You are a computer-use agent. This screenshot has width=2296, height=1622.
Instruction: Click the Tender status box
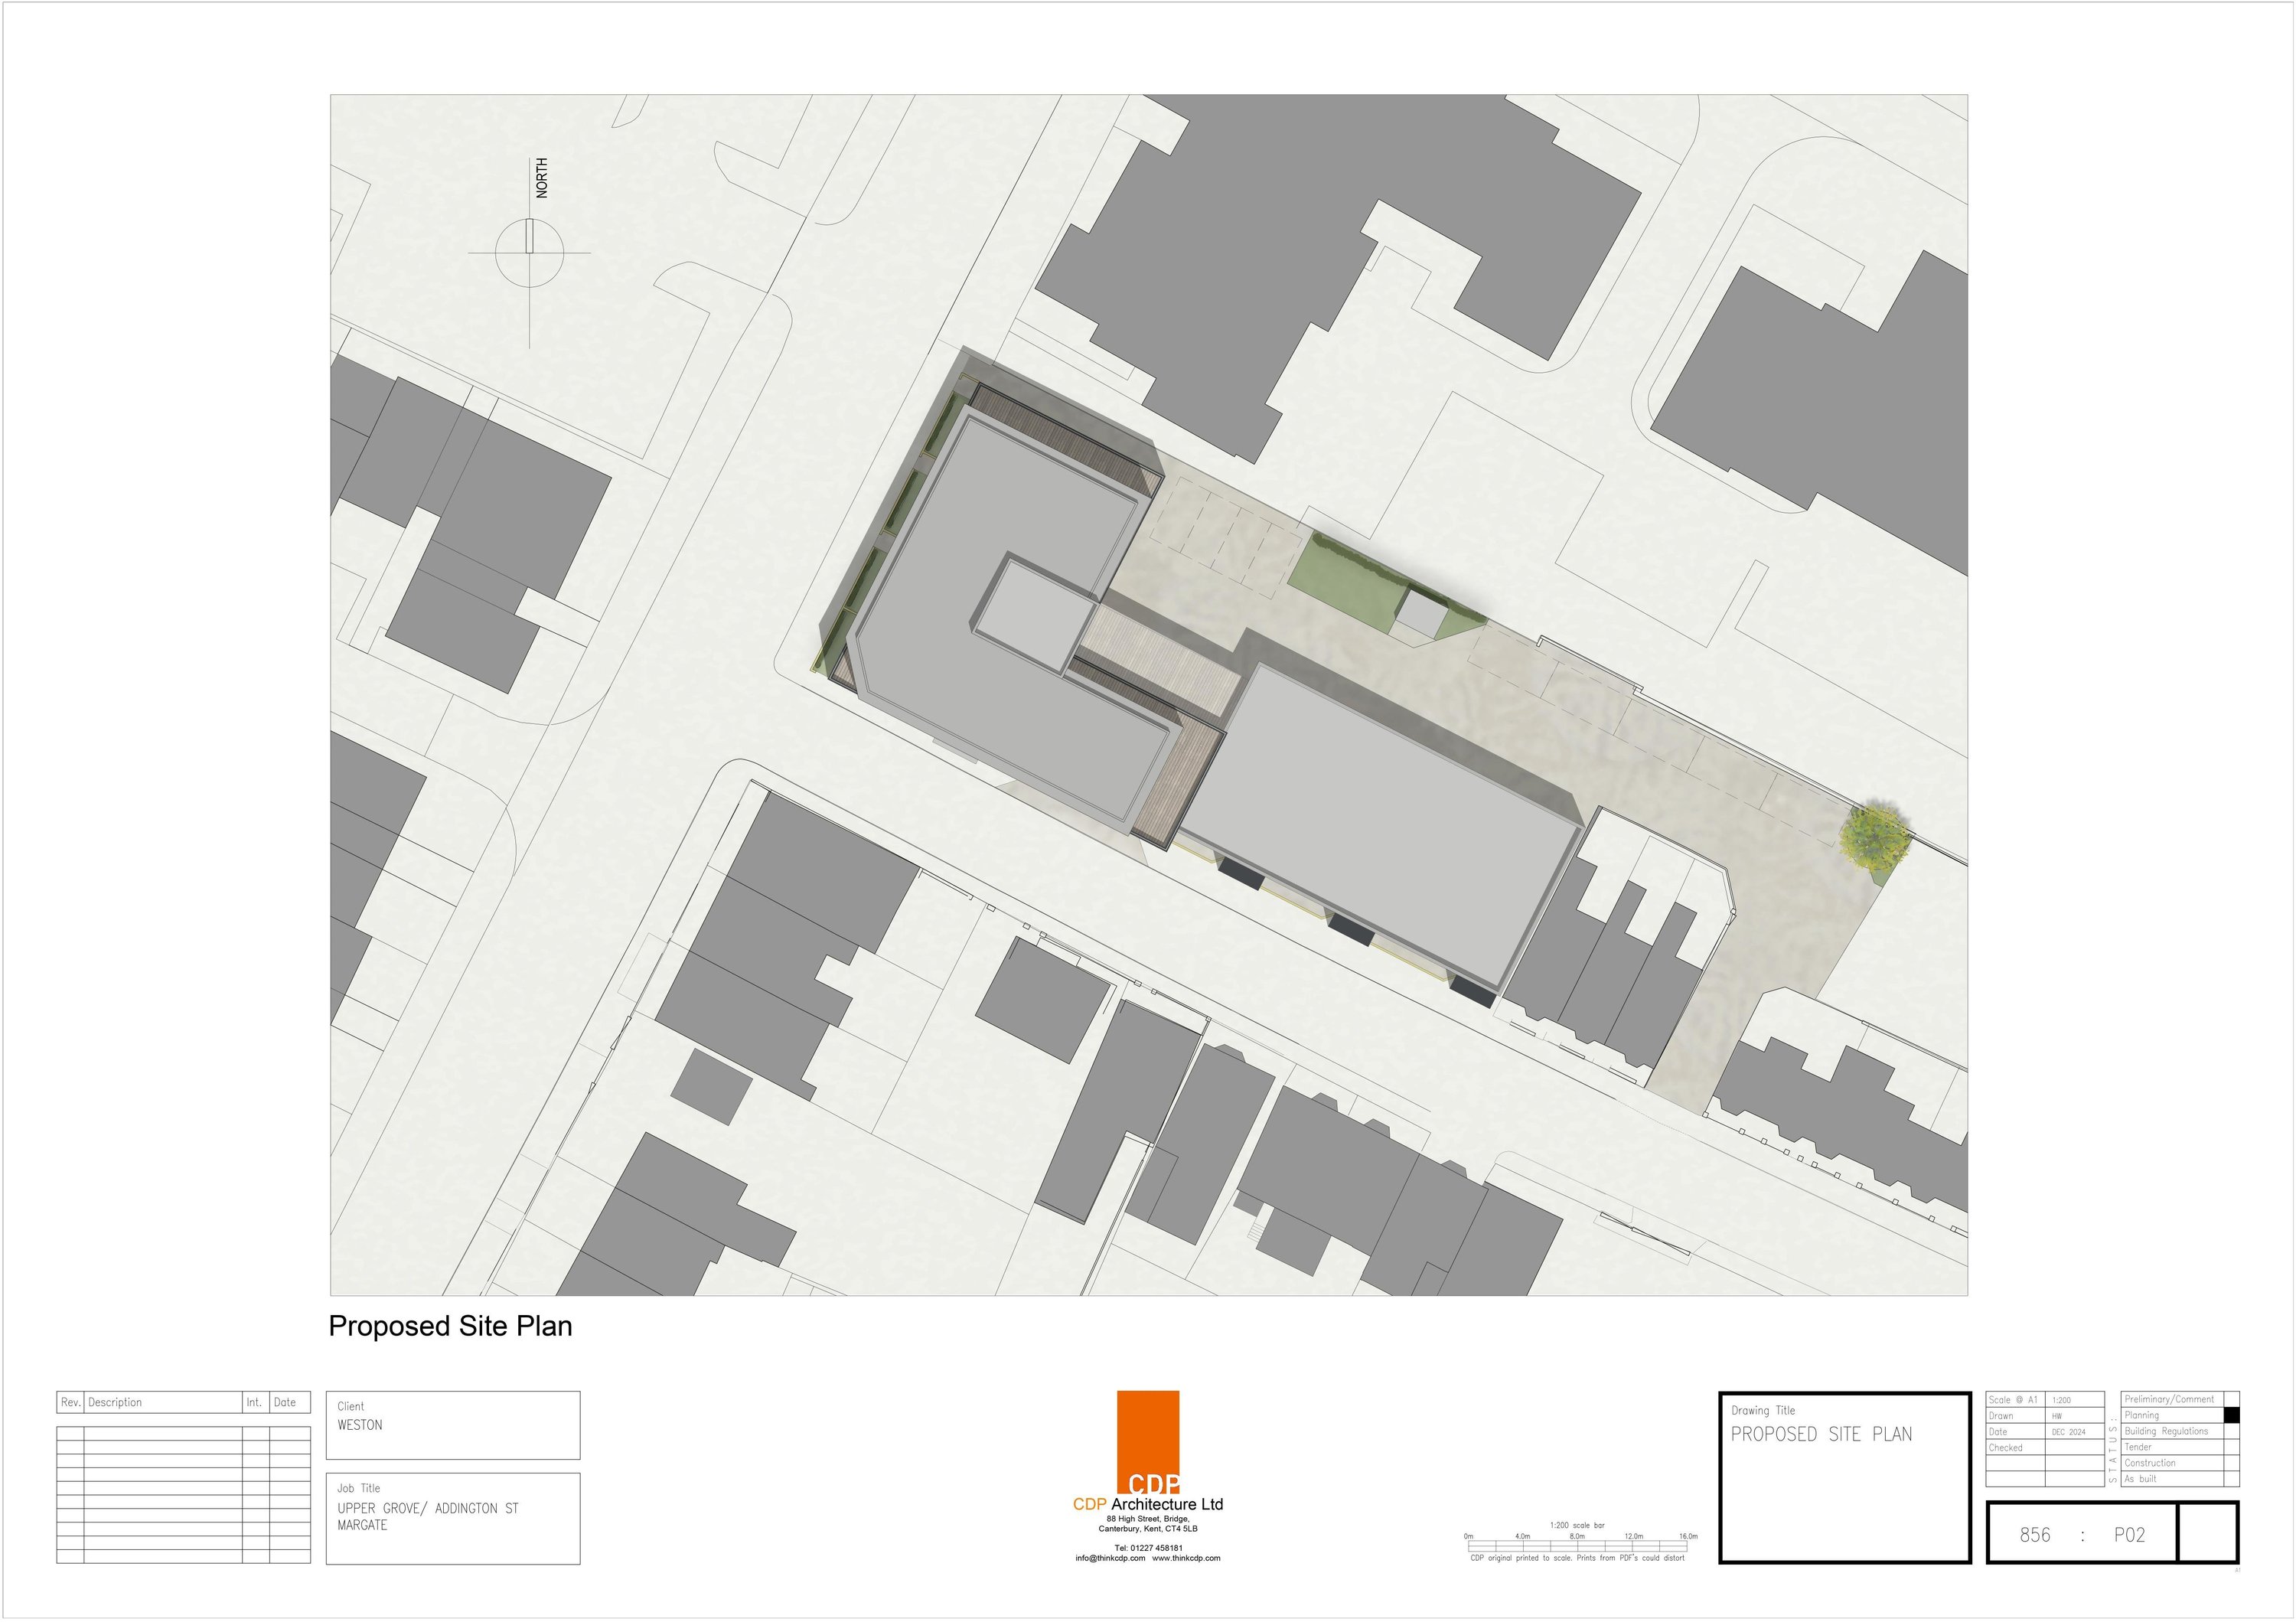click(2231, 1447)
